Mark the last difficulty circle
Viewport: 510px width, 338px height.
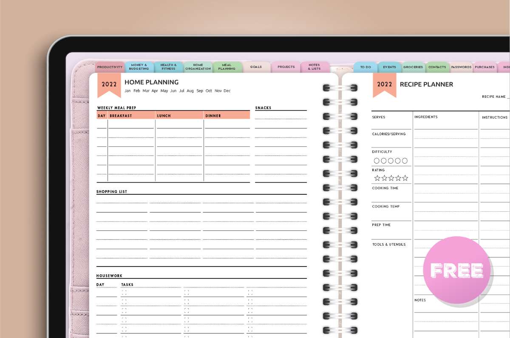tap(405, 161)
